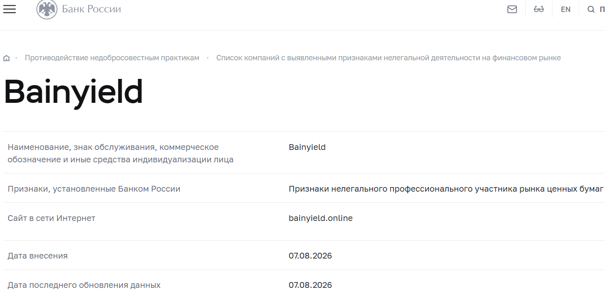Click 'Признаки нелегального профессионального участника' value

coord(446,189)
